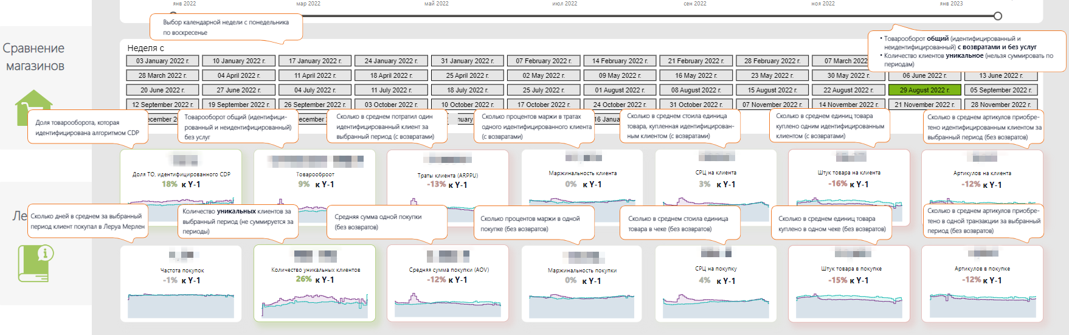Select week 02 May 2022
Image resolution: width=1069 pixels, height=335 pixels.
tap(544, 75)
